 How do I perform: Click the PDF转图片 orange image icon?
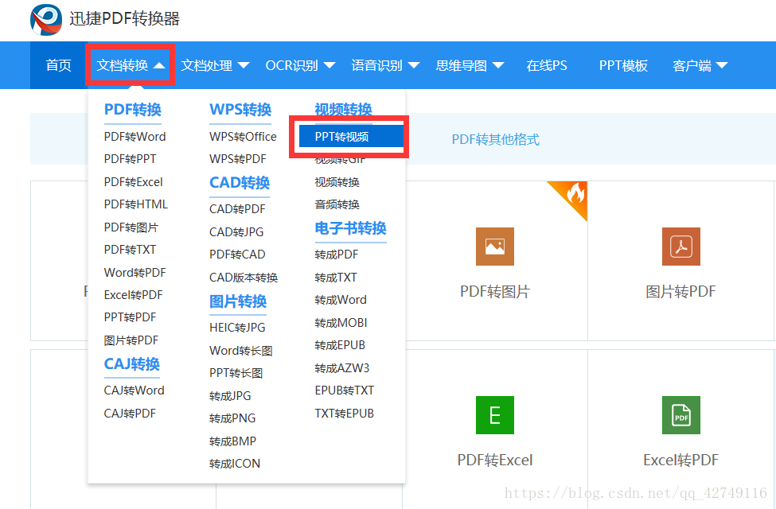pos(495,247)
